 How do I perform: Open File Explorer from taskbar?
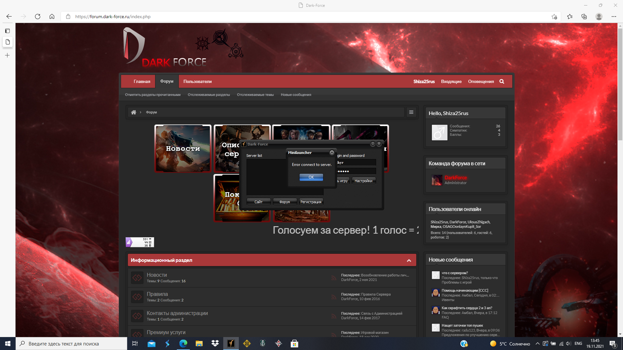pos(199,344)
